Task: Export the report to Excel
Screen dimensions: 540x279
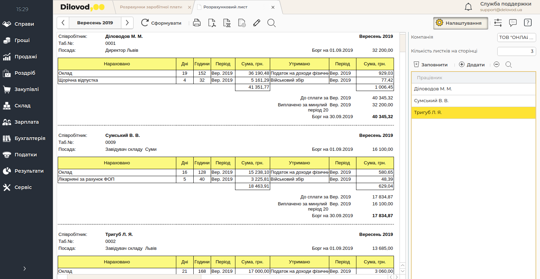Action: tap(227, 23)
